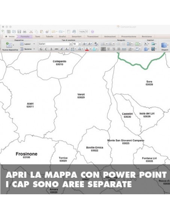Click the insert picture icon
Image resolution: width=170 pixels, height=219 pixels.
point(153,44)
